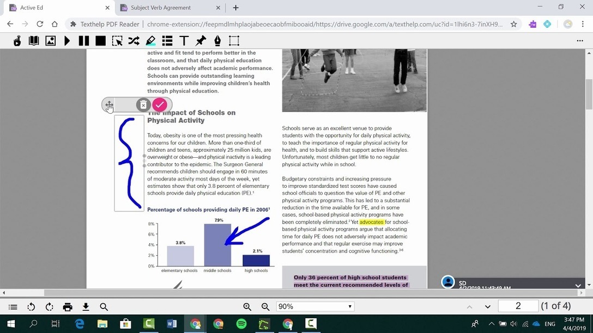Viewport: 593px width, 333px height.
Task: Stop the read-aloud playback
Action: click(100, 41)
